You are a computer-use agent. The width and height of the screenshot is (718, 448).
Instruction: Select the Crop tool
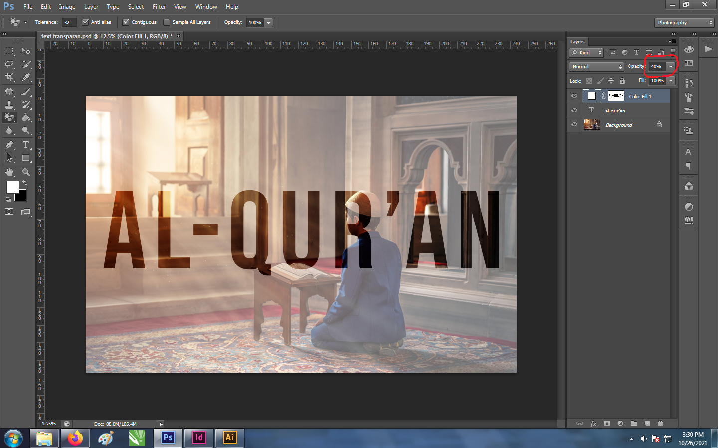pyautogui.click(x=9, y=77)
